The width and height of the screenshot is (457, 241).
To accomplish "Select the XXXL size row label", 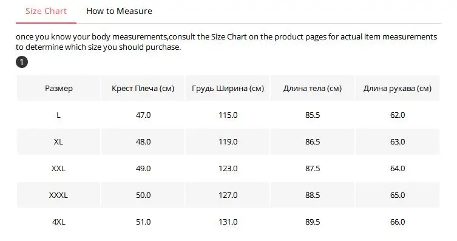I will click(x=59, y=195).
